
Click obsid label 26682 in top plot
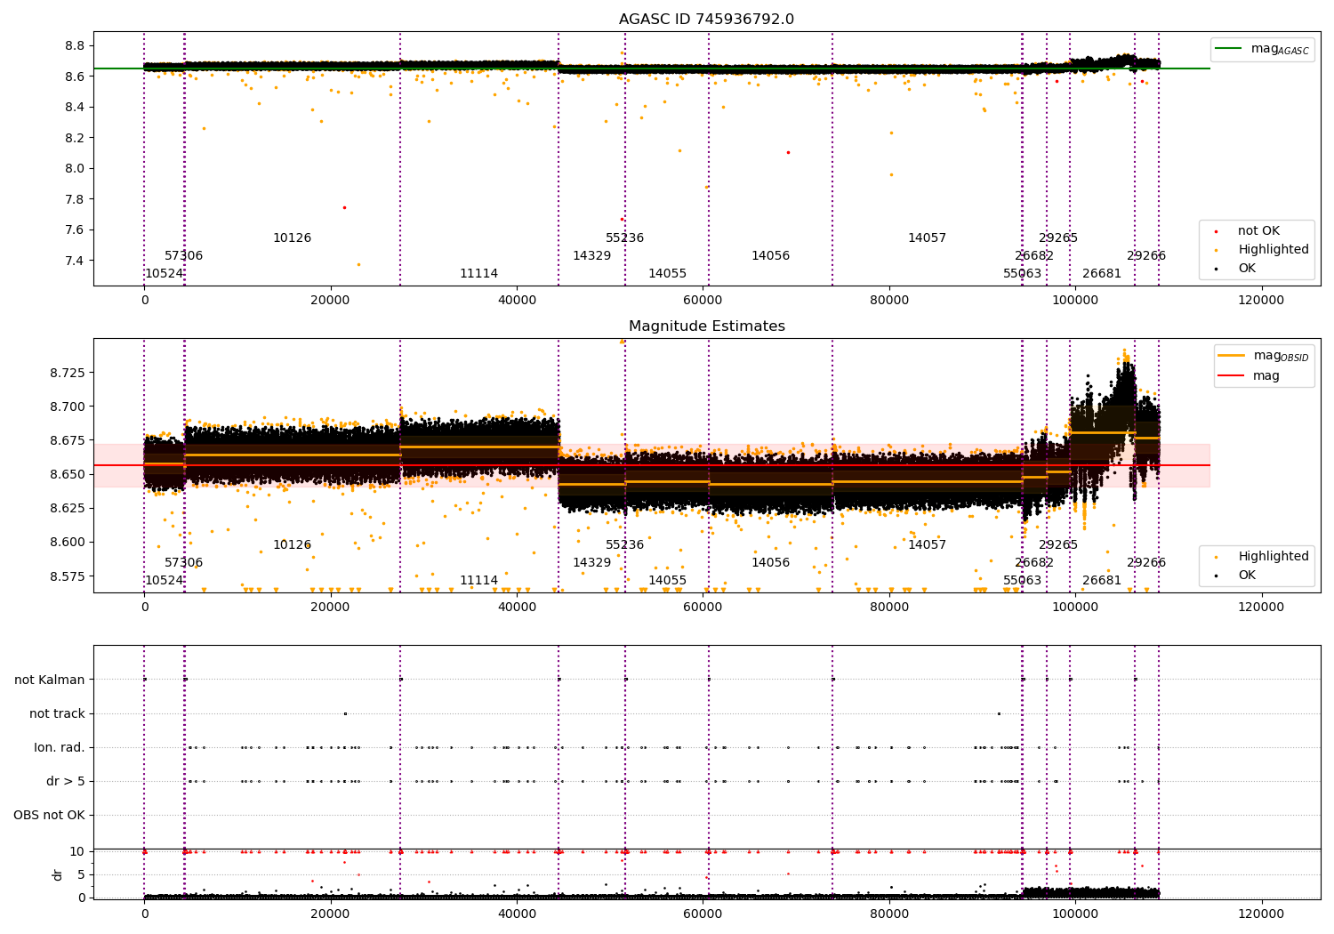click(1034, 256)
